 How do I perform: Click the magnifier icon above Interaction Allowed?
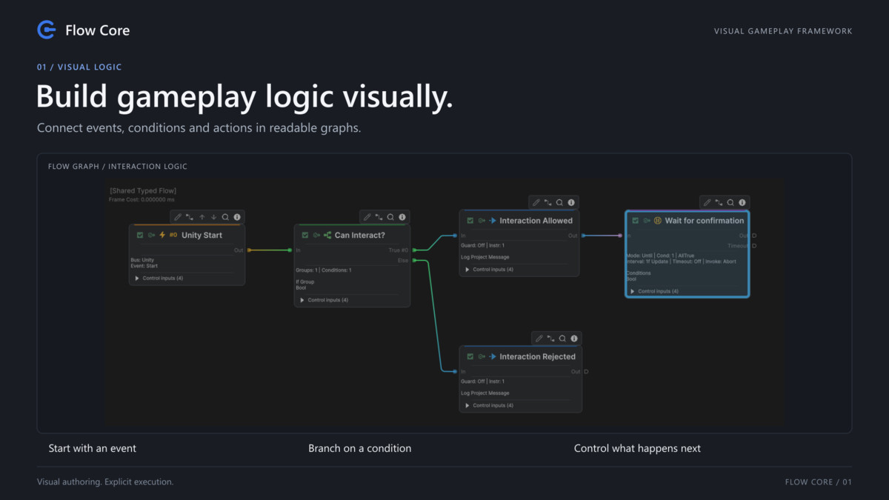[559, 202]
